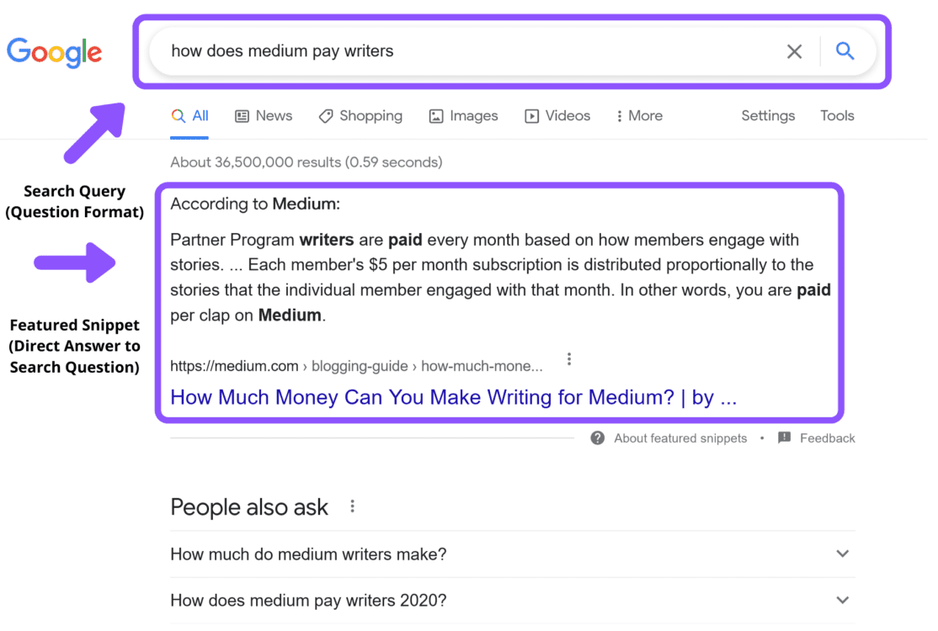This screenshot has height=631, width=938.
Task: Expand 'How does medium pay writers 2020?' chevron
Action: (x=842, y=600)
